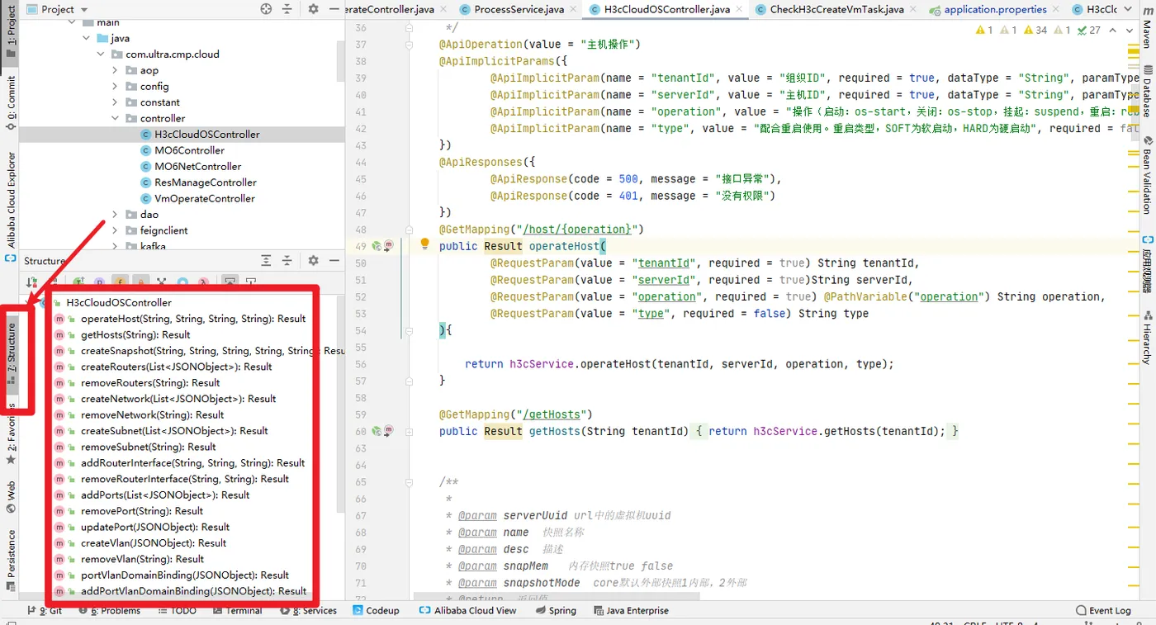Toggle show non-public members in Structure toolbar

click(141, 282)
